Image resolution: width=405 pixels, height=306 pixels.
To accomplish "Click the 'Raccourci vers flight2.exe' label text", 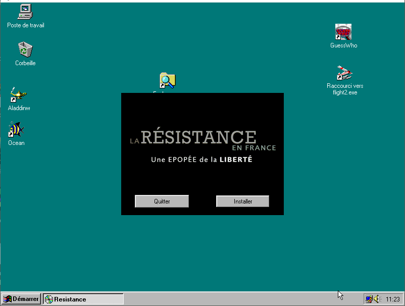I will [345, 89].
